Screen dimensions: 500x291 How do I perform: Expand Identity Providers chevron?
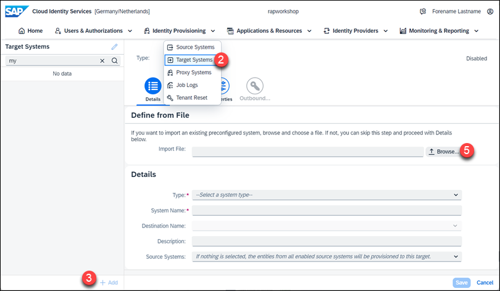click(x=386, y=31)
